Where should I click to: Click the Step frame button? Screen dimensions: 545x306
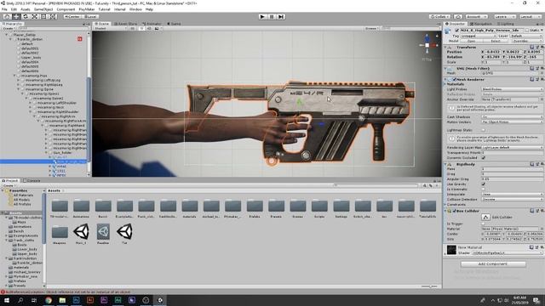coord(281,16)
